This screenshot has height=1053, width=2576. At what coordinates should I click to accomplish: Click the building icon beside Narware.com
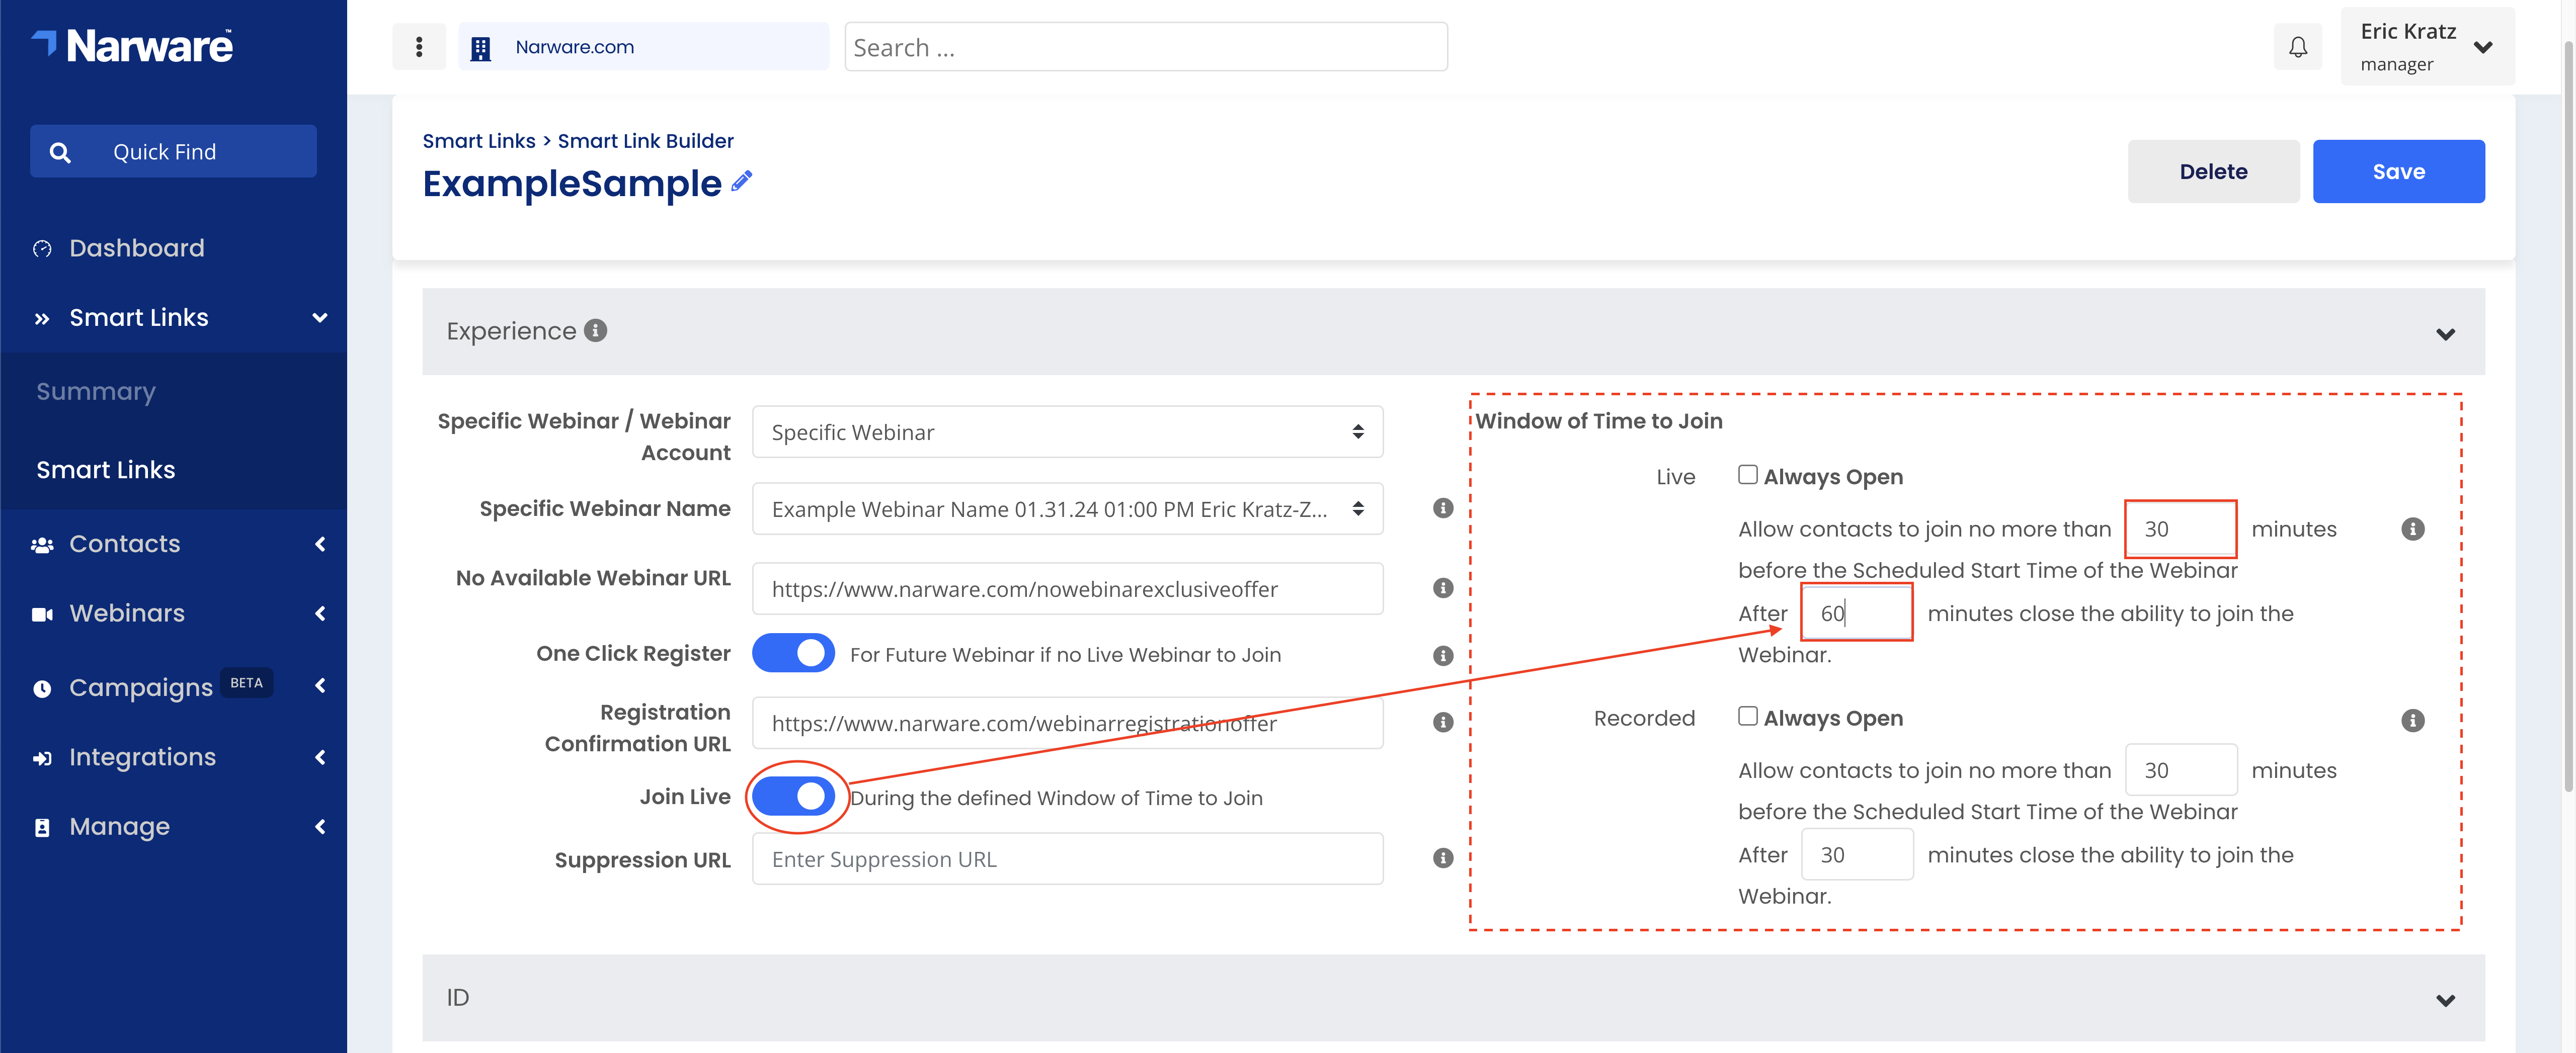481,48
